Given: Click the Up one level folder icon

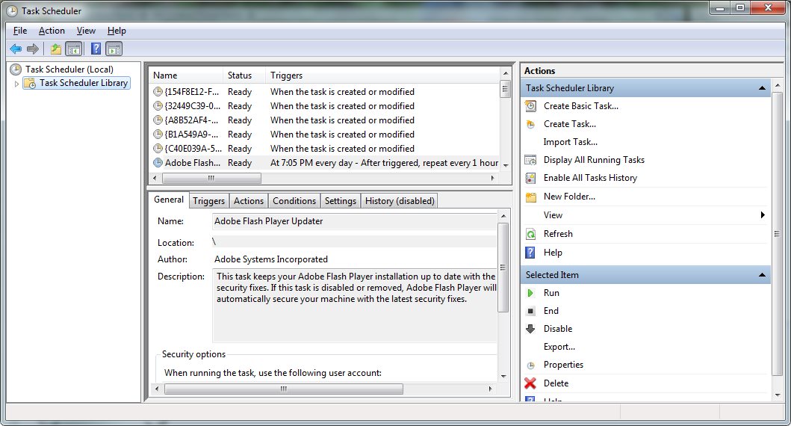Looking at the screenshot, I should tap(56, 49).
